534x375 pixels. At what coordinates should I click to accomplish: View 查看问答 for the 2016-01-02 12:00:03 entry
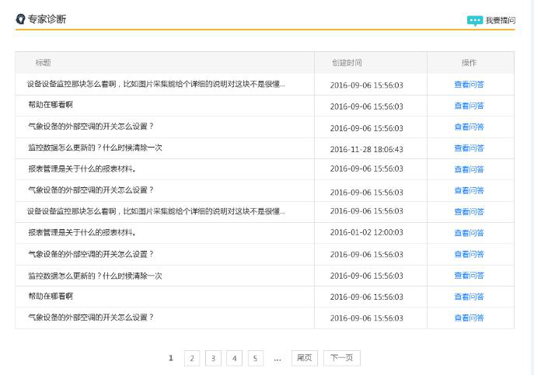coord(469,233)
